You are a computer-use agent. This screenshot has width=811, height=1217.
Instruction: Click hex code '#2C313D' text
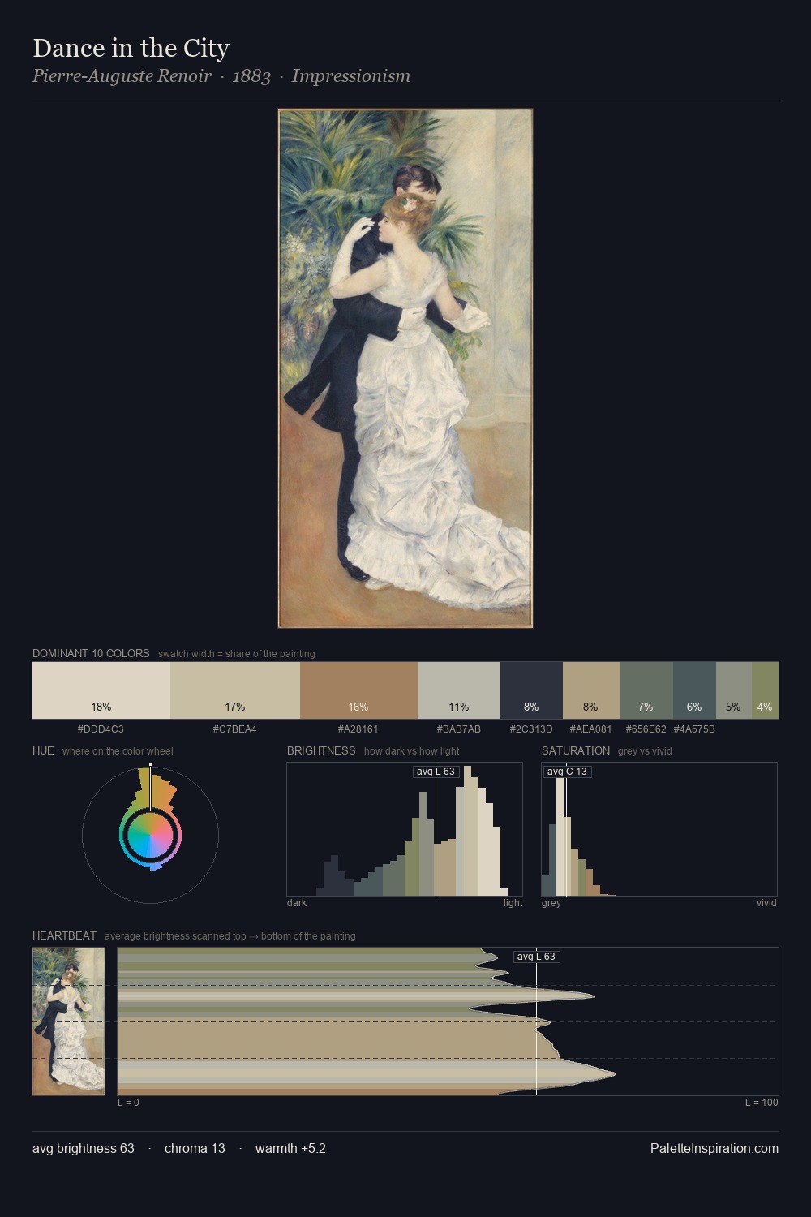(531, 729)
